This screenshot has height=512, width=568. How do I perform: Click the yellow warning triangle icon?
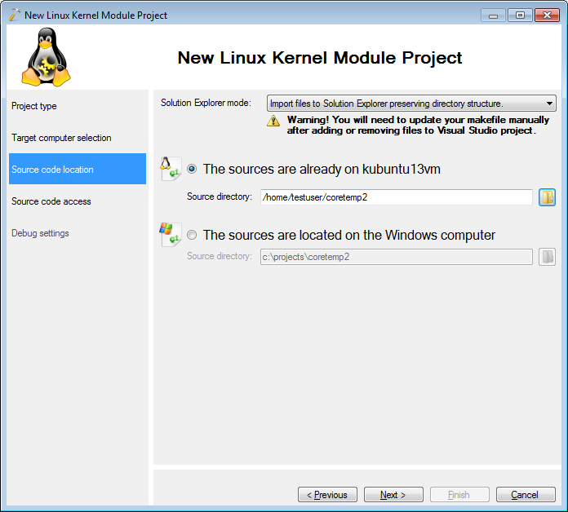coord(273,121)
